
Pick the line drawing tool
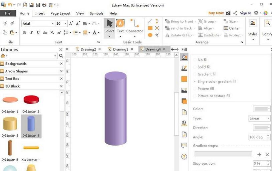click(x=150, y=21)
